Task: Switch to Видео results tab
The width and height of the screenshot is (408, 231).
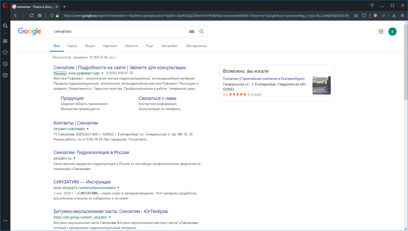Action: click(90, 46)
